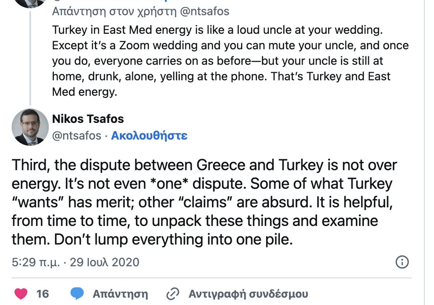Open the 5:29 π.μ. · 29 Ιουλ 2020 timestamp

pyautogui.click(x=75, y=262)
